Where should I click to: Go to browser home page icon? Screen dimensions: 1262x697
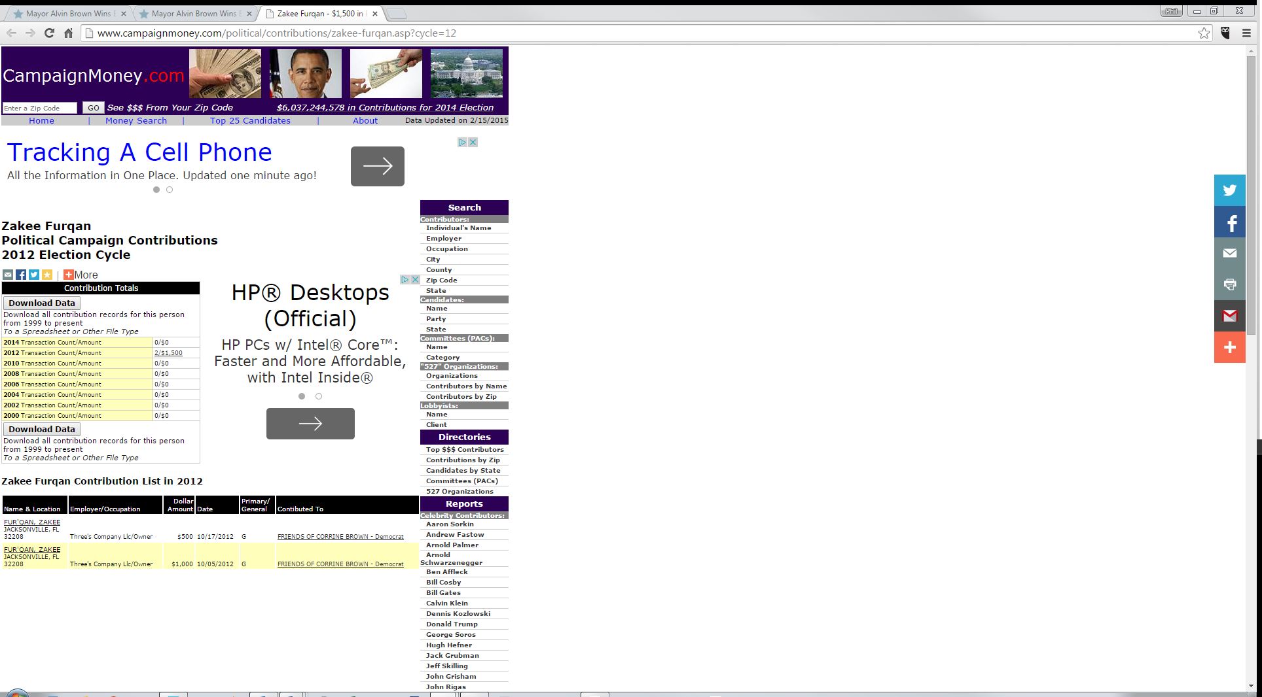click(x=68, y=33)
